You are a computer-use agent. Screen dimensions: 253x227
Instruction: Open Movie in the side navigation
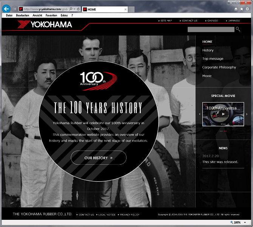click(x=207, y=76)
